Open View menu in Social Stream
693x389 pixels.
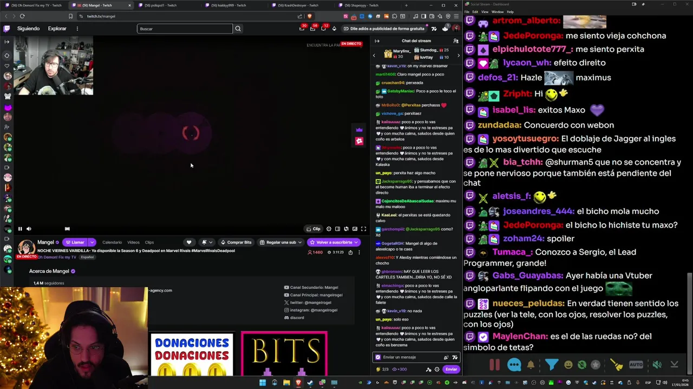[x=485, y=12]
